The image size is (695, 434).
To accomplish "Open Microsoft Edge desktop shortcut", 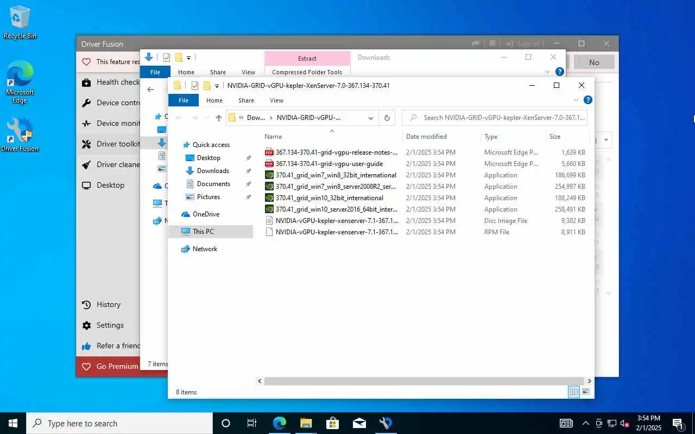I will (x=20, y=82).
